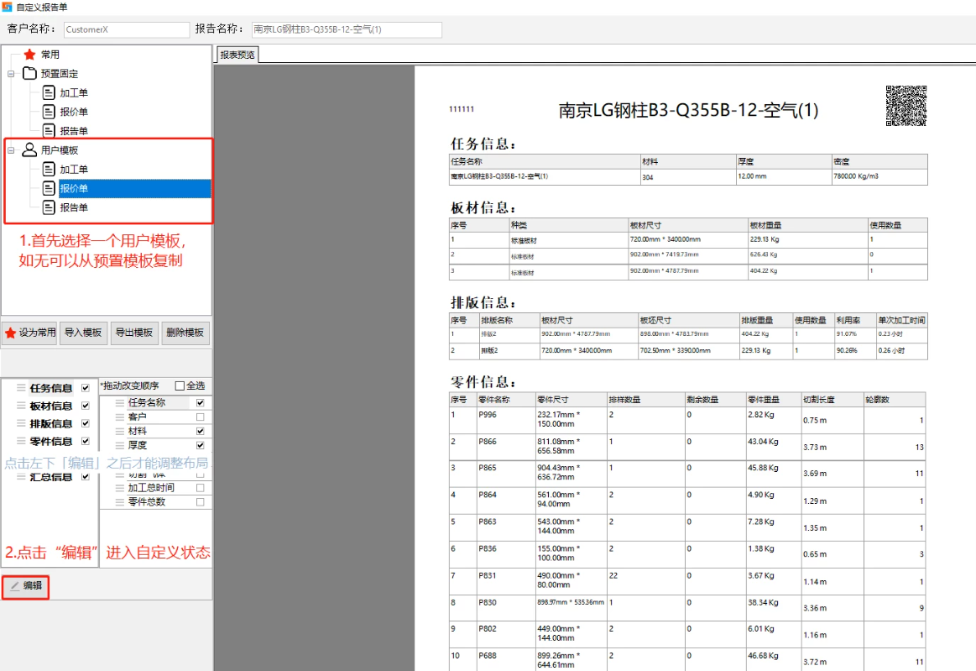This screenshot has width=976, height=671.
Task: Click the 预置固定 folder icon
Action: [29, 74]
